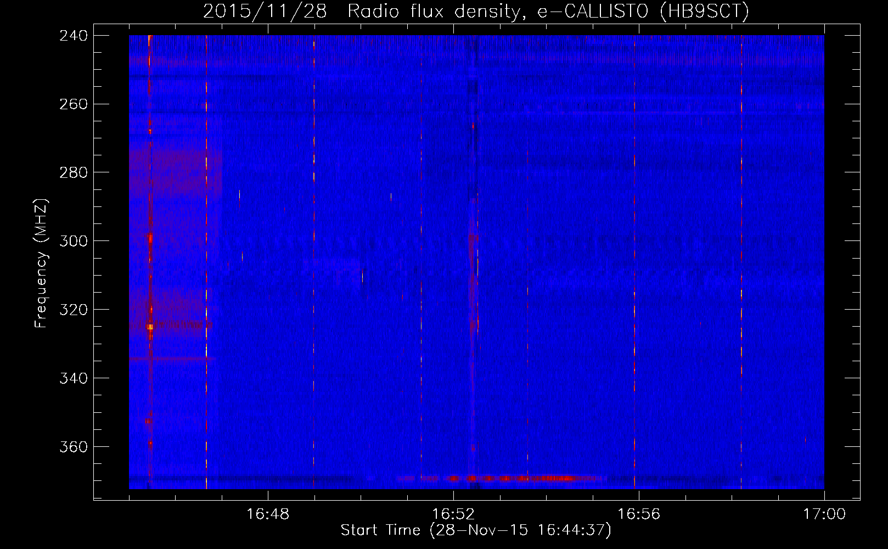The height and width of the screenshot is (549, 888).
Task: Click the 340 frequency tick label
Action: point(74,378)
